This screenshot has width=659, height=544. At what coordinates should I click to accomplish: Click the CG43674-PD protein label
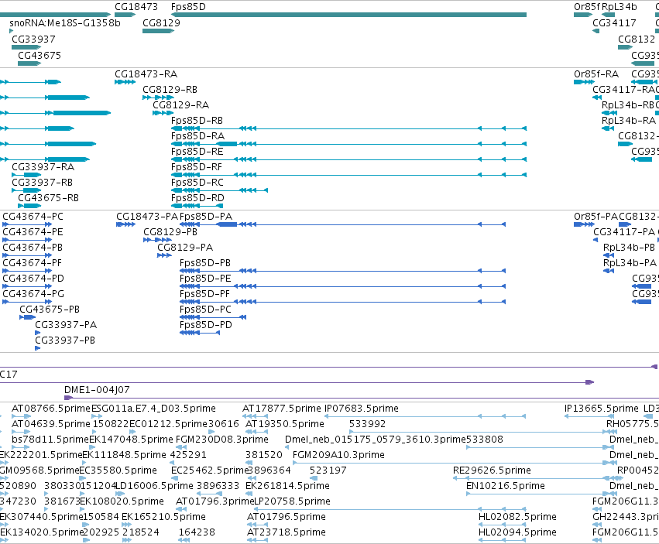click(33, 279)
